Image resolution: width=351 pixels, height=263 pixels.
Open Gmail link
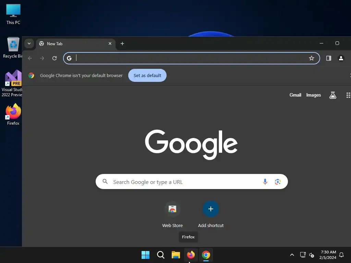tap(295, 95)
